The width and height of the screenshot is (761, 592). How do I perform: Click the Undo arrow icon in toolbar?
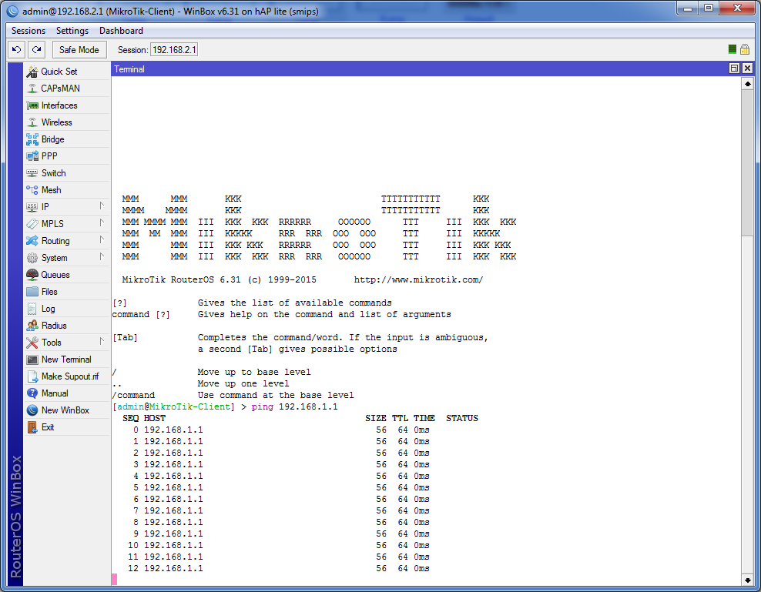[17, 49]
